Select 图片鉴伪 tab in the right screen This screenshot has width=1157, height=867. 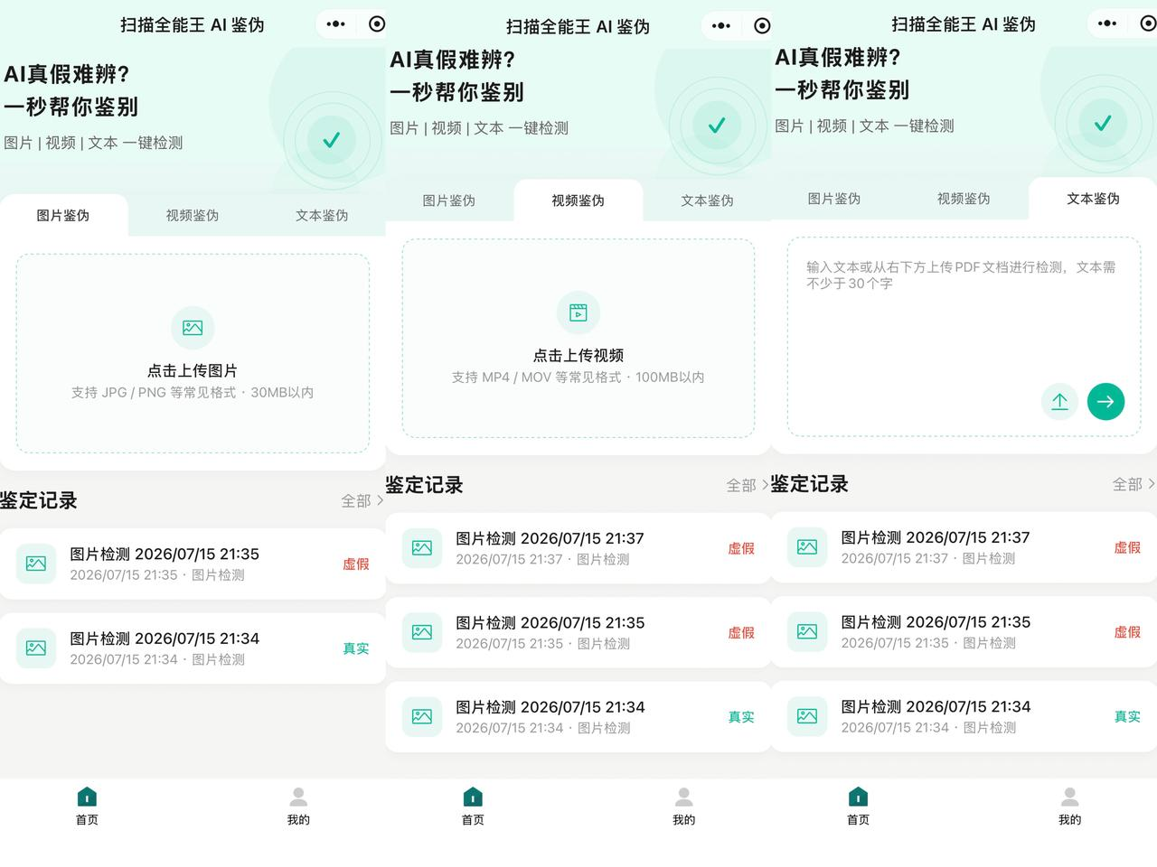coord(834,199)
